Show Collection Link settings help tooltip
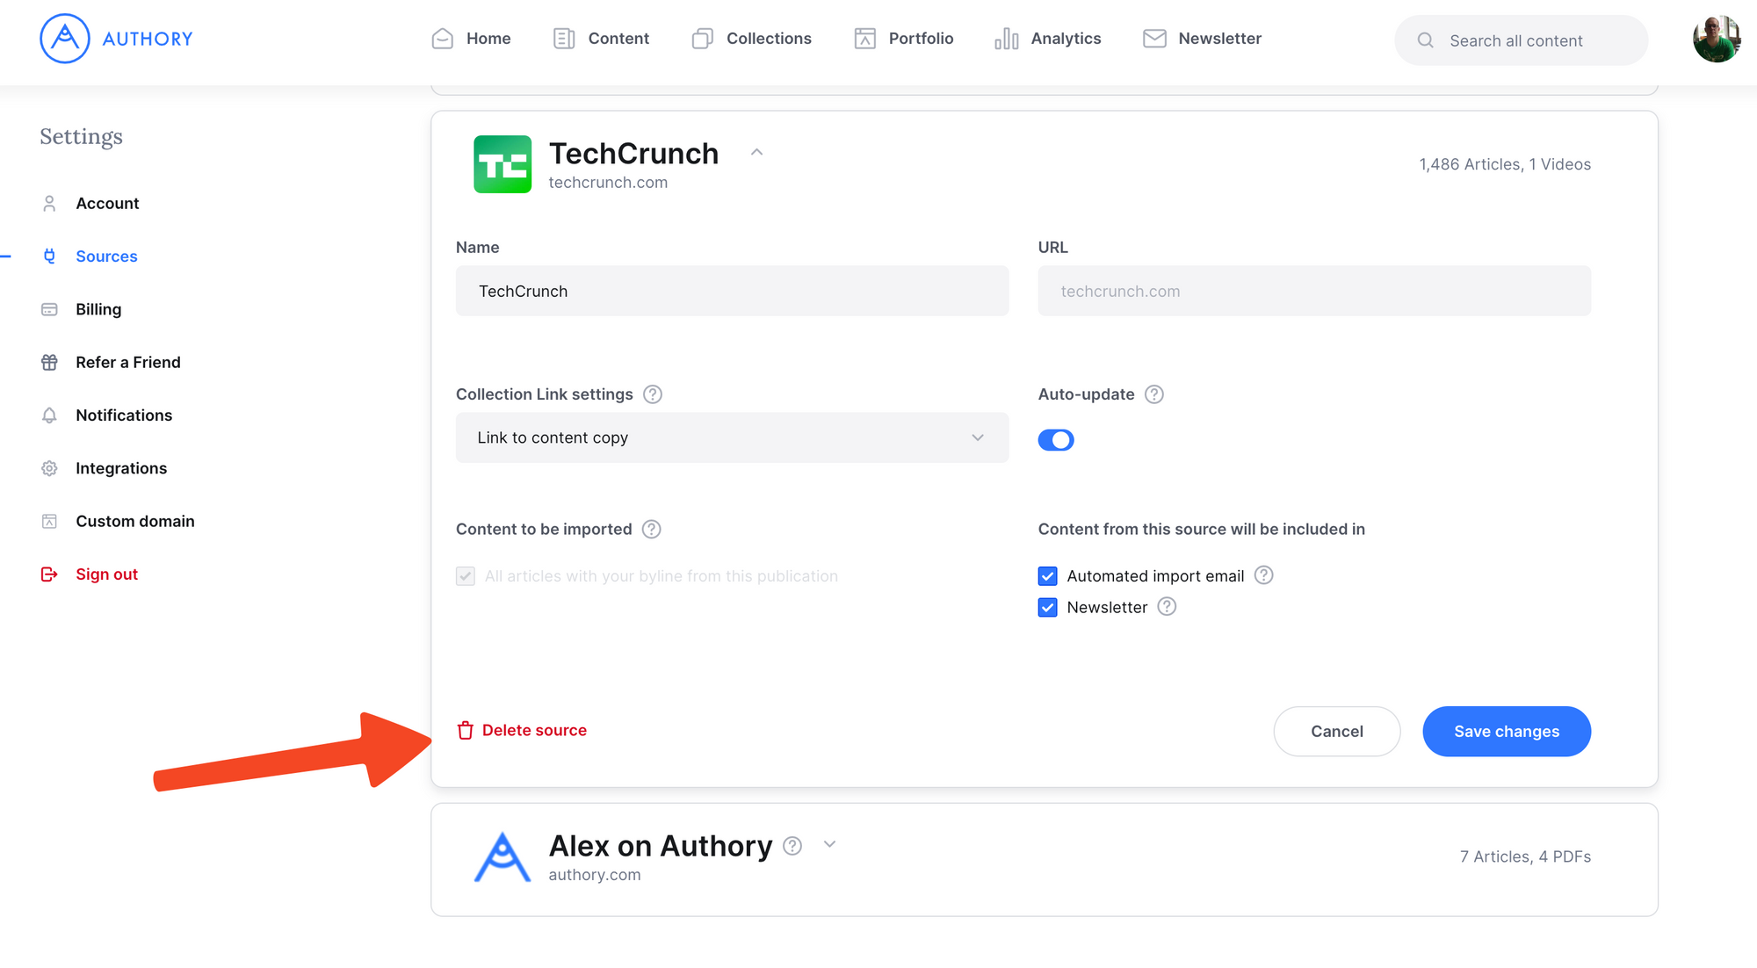Image resolution: width=1757 pixels, height=968 pixels. coord(653,394)
